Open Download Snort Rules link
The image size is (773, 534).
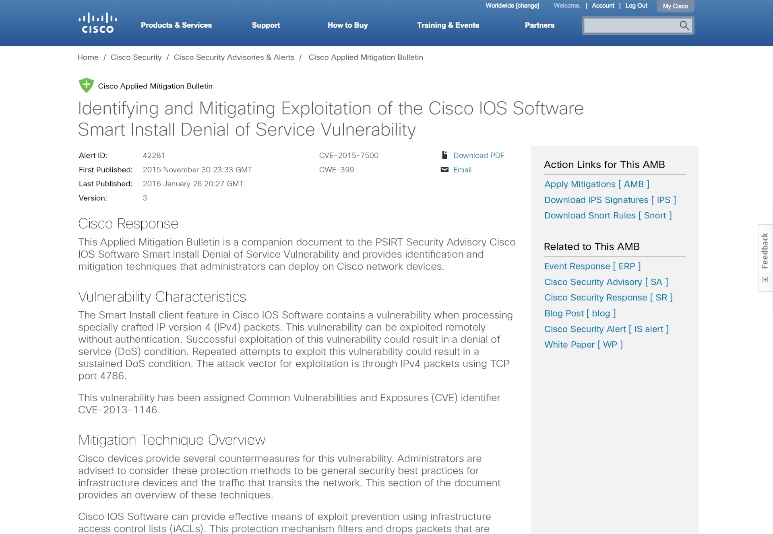(608, 216)
